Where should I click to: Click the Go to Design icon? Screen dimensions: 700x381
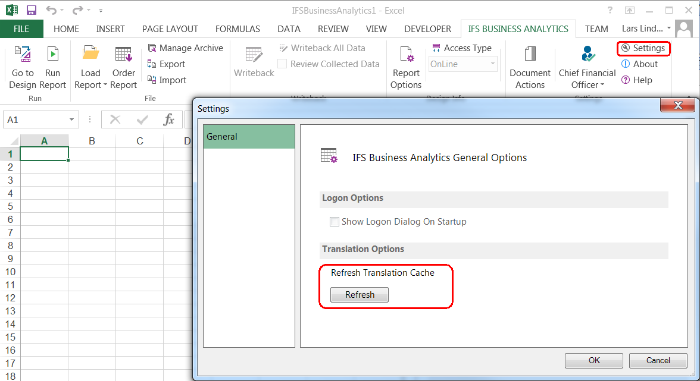point(23,54)
